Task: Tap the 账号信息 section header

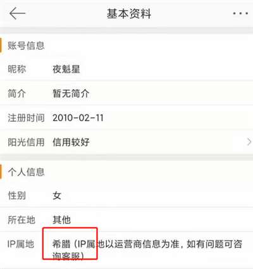Action: coord(26,45)
